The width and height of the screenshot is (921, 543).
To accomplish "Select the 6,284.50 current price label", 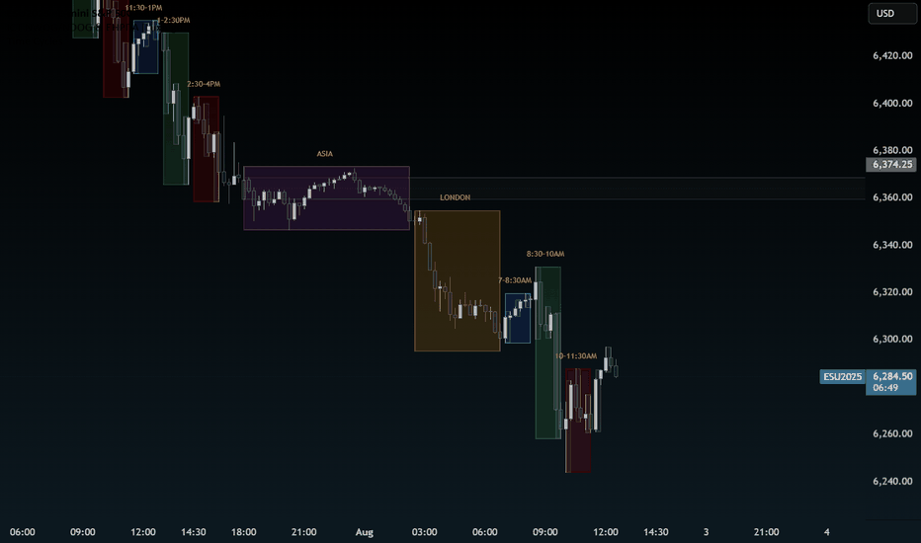I will [x=892, y=376].
